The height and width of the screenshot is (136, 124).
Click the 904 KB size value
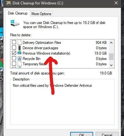101,43
